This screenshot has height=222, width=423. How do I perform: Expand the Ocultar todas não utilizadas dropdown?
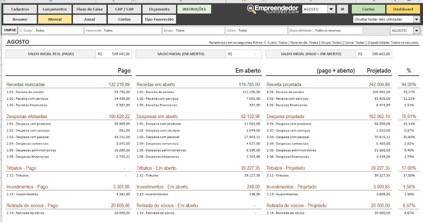(x=416, y=19)
